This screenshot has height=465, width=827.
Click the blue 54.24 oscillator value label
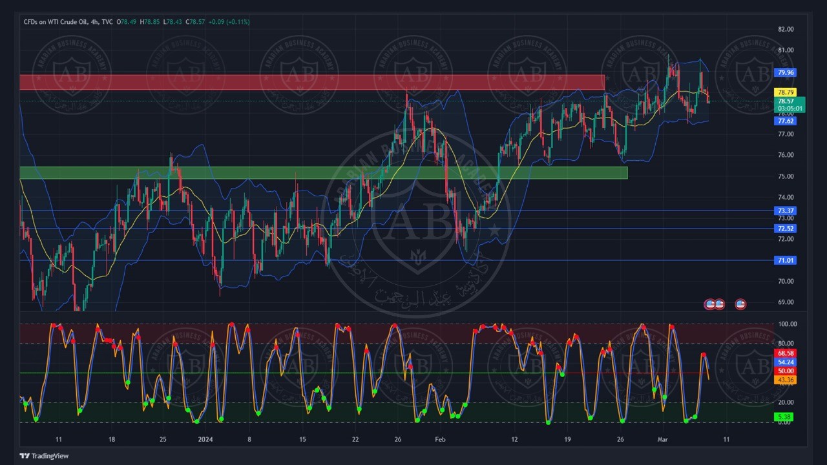[x=786, y=362]
